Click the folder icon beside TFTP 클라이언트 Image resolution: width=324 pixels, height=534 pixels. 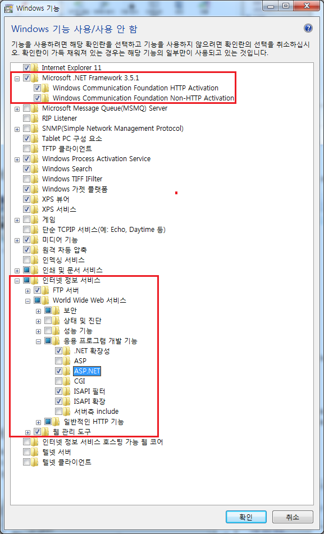coord(35,148)
